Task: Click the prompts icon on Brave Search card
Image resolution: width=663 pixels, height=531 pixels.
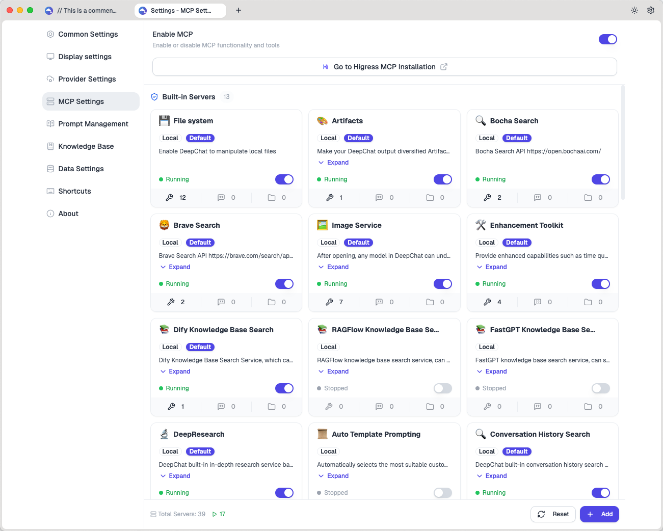Action: point(221,302)
